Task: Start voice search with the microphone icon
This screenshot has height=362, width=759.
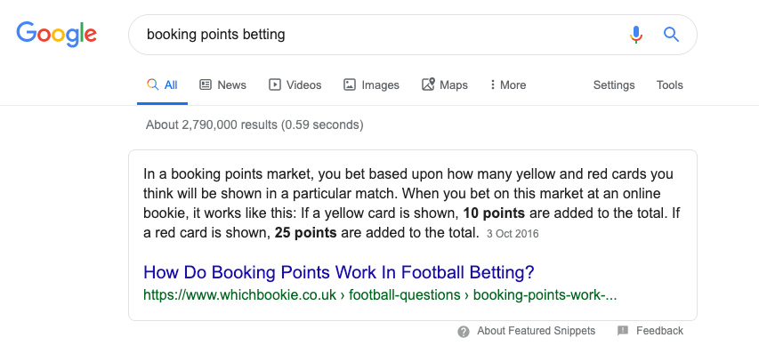Action: pos(636,35)
